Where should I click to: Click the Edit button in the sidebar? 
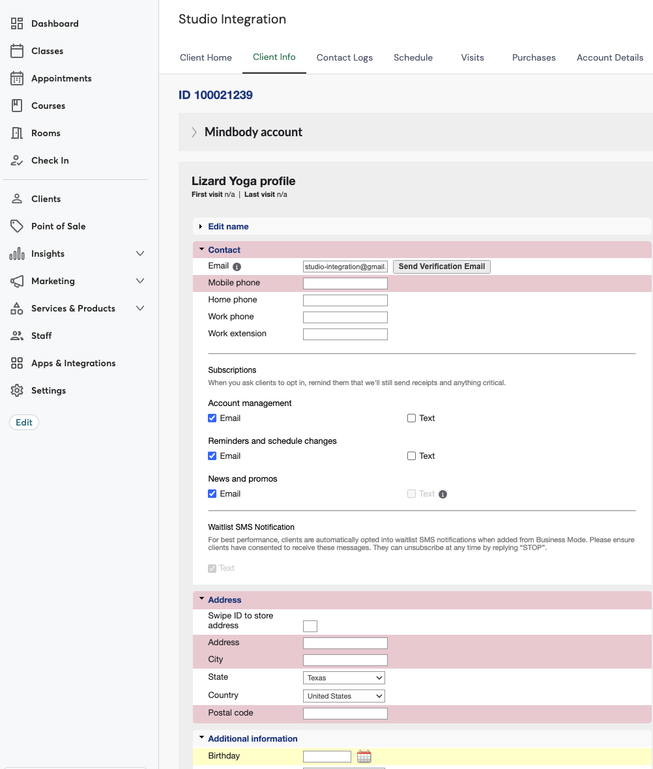23,422
